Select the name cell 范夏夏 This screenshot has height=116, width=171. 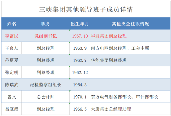(12, 60)
